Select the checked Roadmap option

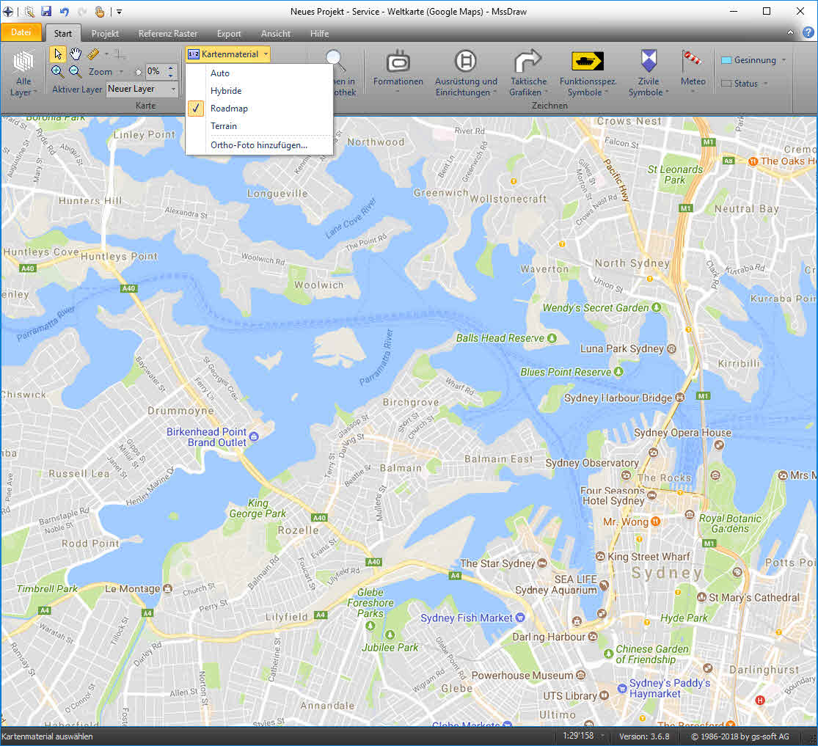point(259,109)
